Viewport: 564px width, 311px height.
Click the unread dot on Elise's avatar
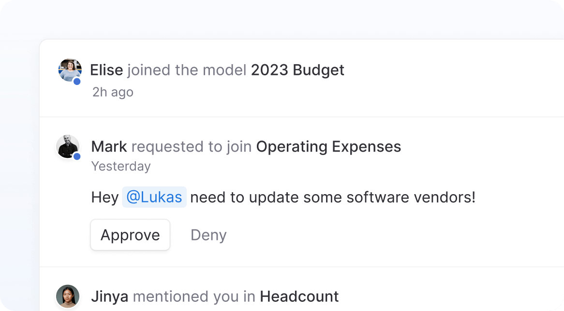[77, 82]
